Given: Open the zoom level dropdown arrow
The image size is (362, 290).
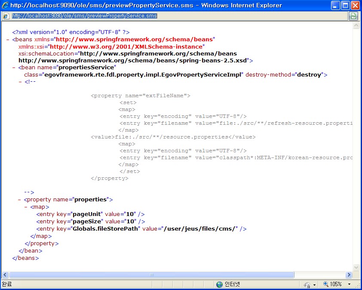Looking at the screenshot, I should coord(349,284).
